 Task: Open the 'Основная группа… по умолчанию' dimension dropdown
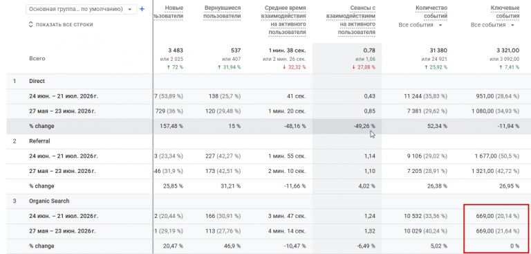coord(81,10)
